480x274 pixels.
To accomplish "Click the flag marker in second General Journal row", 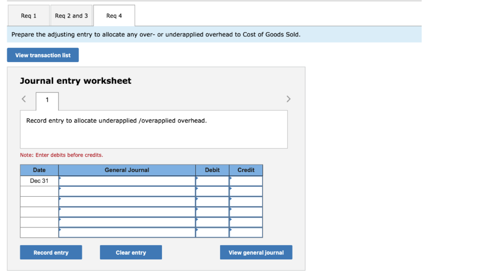I will point(60,189).
